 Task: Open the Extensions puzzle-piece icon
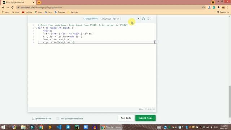pyautogui.click(x=218, y=8)
